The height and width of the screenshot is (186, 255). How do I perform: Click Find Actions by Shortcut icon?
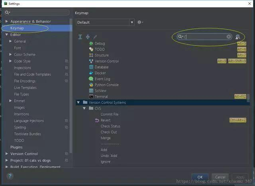(237, 37)
